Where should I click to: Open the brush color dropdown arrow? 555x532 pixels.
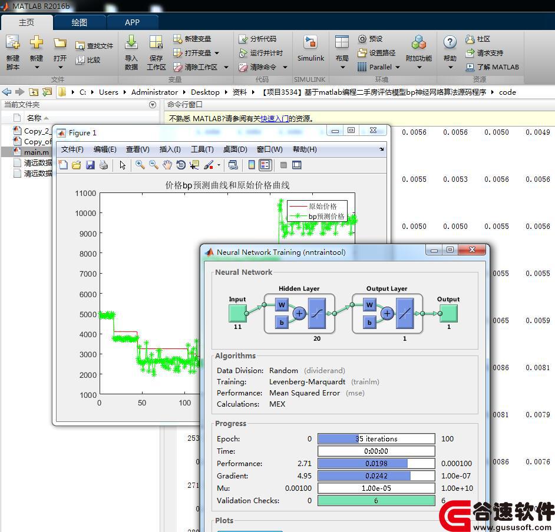point(219,165)
